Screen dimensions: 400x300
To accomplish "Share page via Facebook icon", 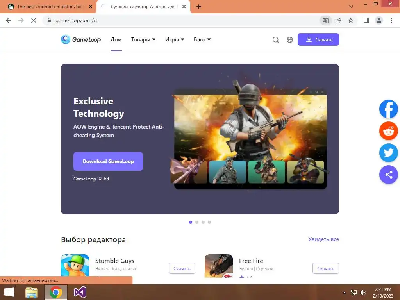I will 389,109.
